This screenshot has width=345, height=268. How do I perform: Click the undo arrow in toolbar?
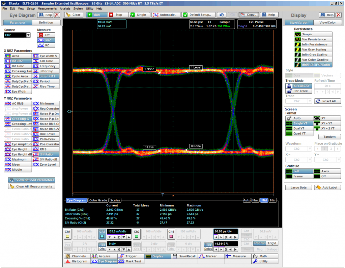(221, 15)
